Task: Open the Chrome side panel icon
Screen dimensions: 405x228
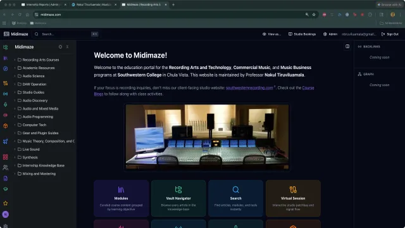Action: (382, 15)
